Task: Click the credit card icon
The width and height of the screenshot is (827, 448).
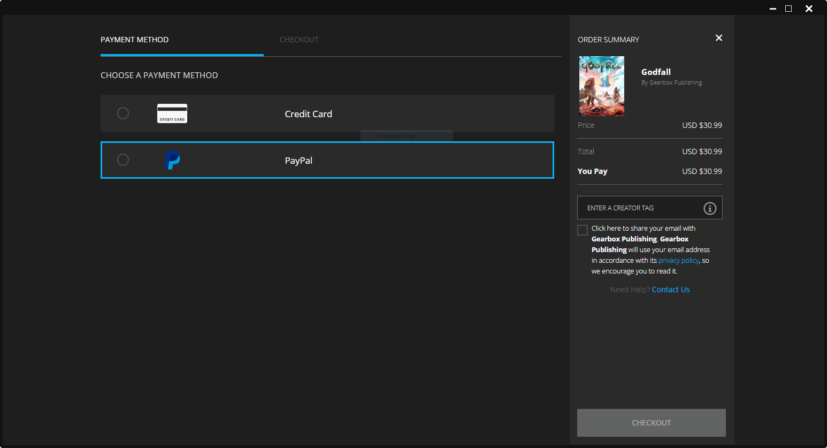Action: point(172,113)
